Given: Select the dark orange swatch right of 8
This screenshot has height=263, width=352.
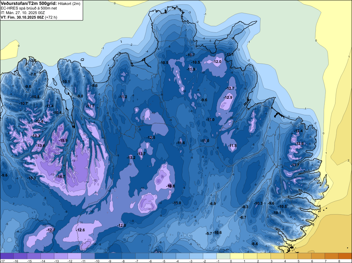Looking at the screenshot, I should 345,256.
